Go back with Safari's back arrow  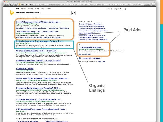pos(5,4)
